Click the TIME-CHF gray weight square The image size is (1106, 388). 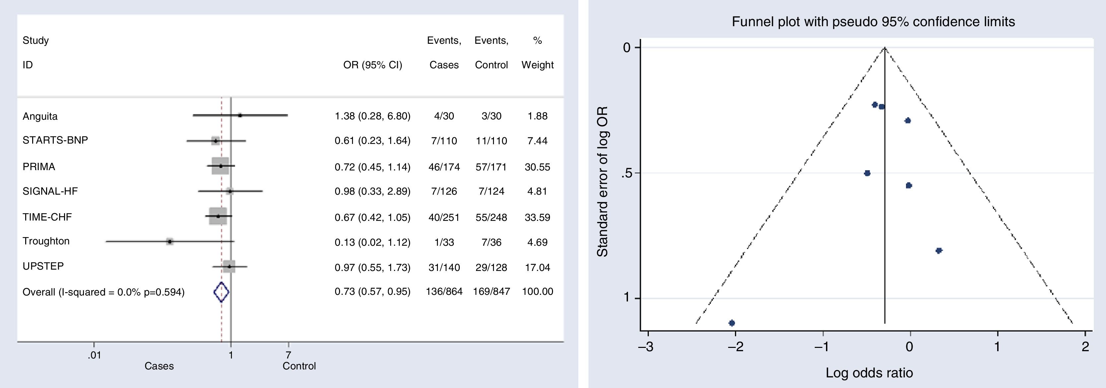(x=218, y=216)
